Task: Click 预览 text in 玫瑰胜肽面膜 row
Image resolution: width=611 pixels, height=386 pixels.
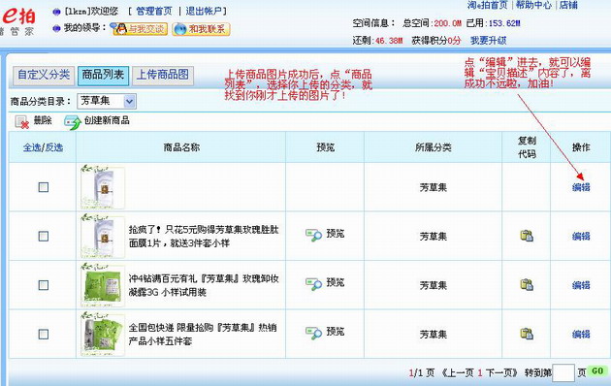Action: 336,234
